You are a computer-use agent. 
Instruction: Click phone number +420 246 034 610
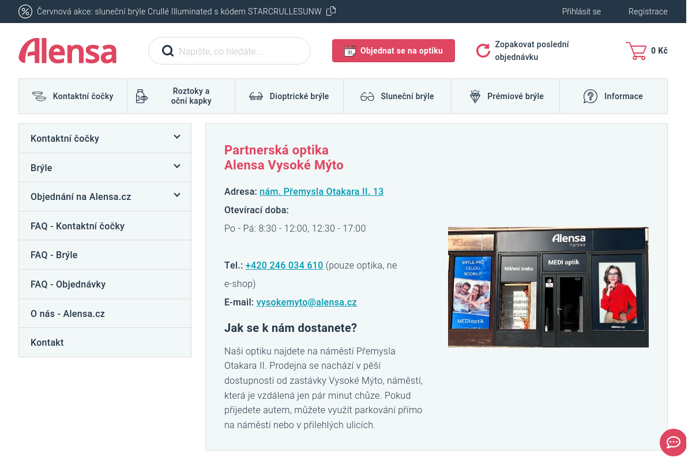coord(284,265)
